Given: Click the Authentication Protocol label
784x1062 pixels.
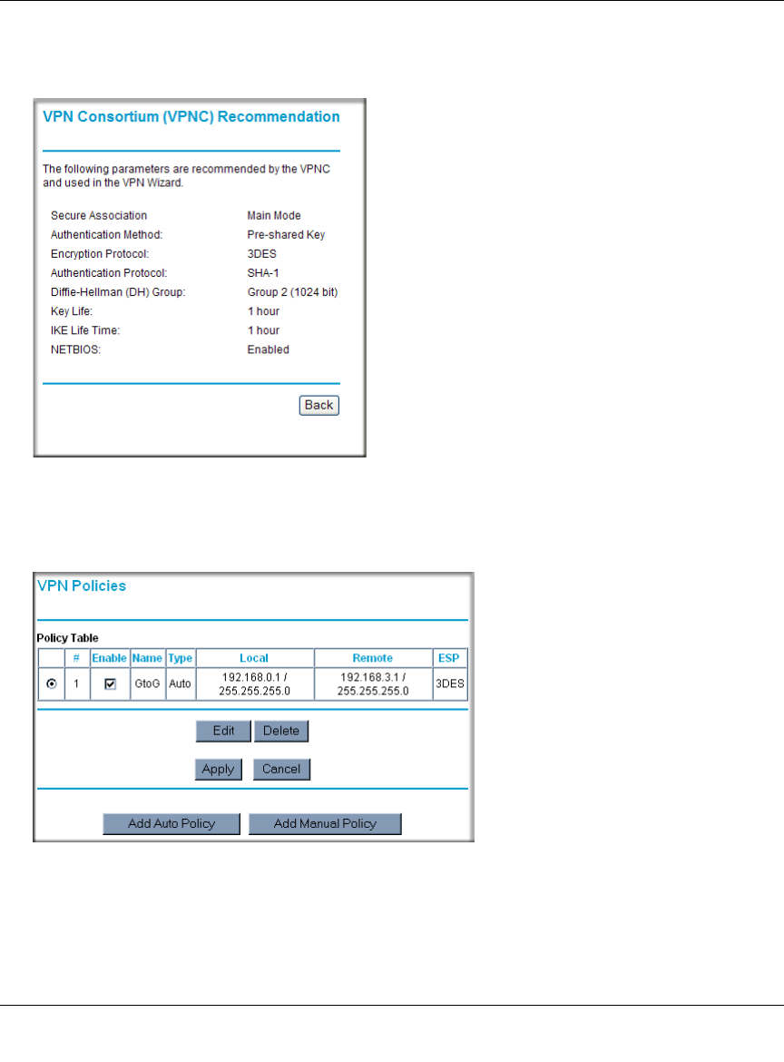Looking at the screenshot, I should (x=109, y=273).
